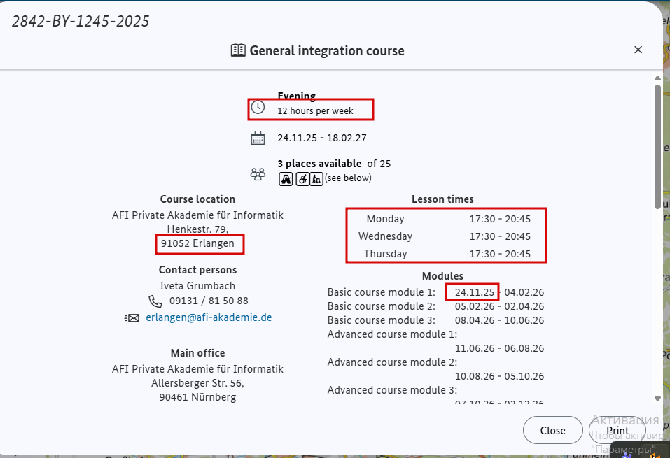670x458 pixels.
Task: Click the scrollbar up arrow
Action: coord(657,78)
